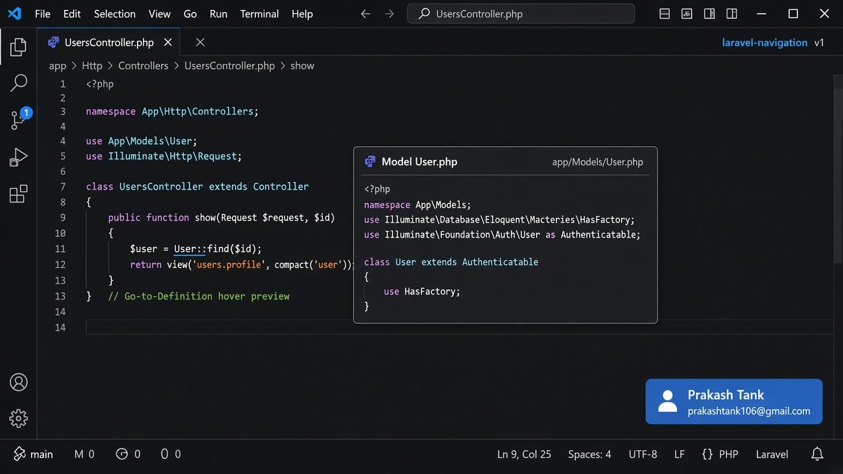
Task: Open the Selection menu
Action: click(x=115, y=14)
